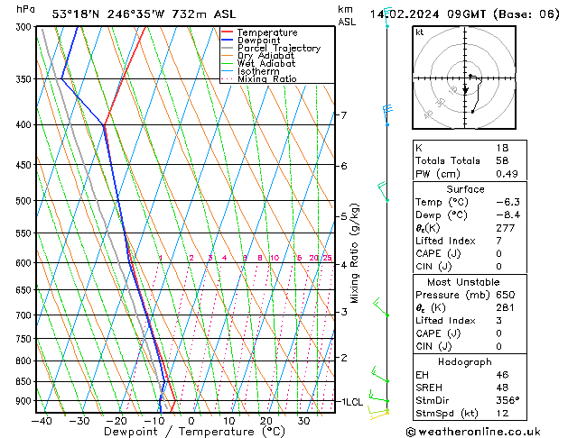Viewport: 568px width, 438px height.
Task: Click the '10' temperature axis label
Action: pos(229,421)
